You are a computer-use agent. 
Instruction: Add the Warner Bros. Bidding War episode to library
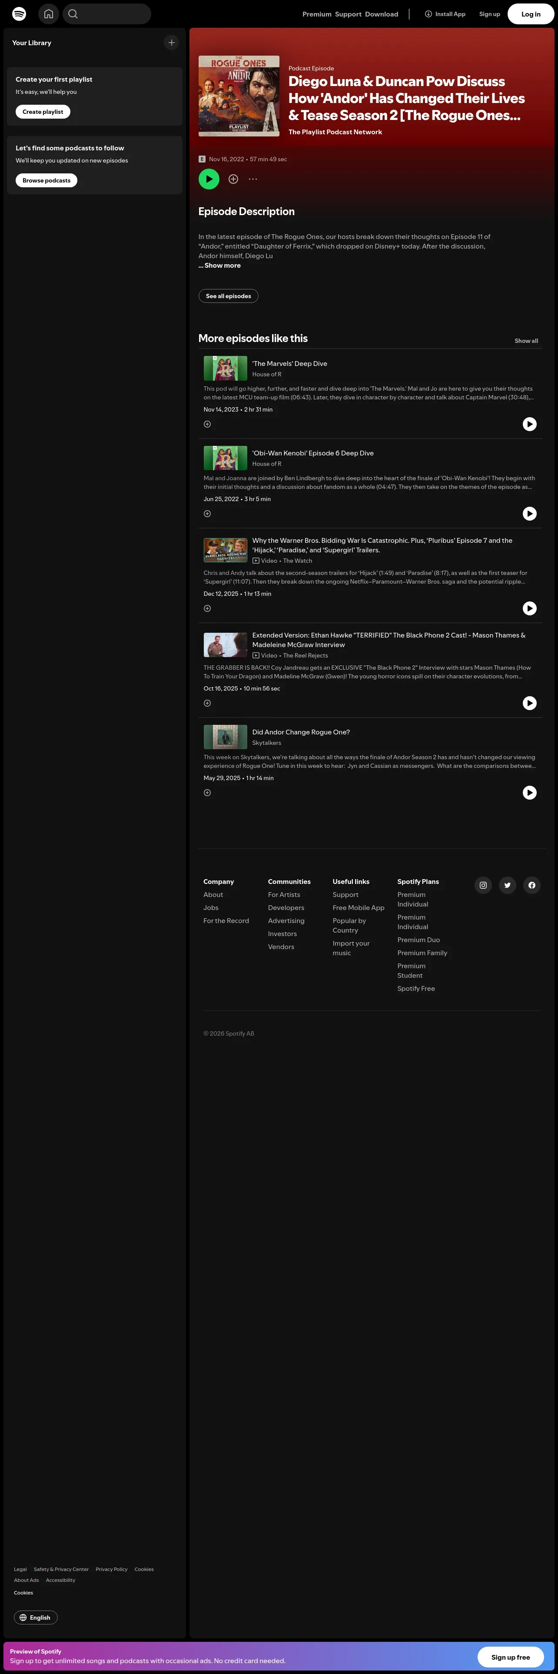(207, 608)
